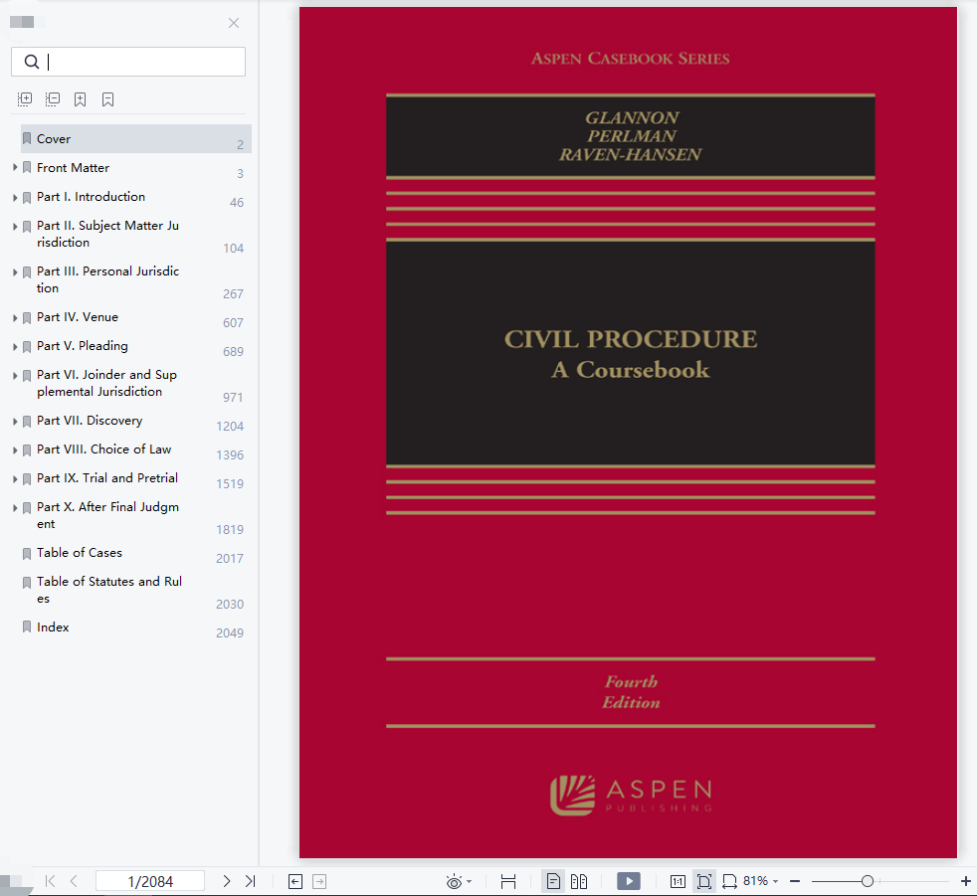This screenshot has width=977, height=896.
Task: Close the bookmarks side panel
Action: 234,23
